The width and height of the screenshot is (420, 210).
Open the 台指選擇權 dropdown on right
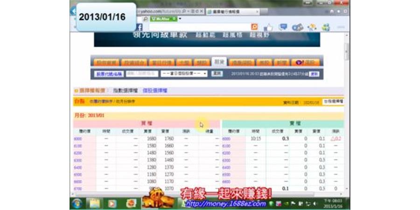(x=333, y=101)
